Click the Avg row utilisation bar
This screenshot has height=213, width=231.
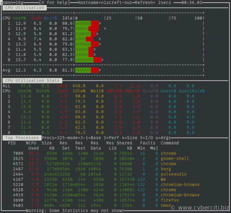pos(87,70)
